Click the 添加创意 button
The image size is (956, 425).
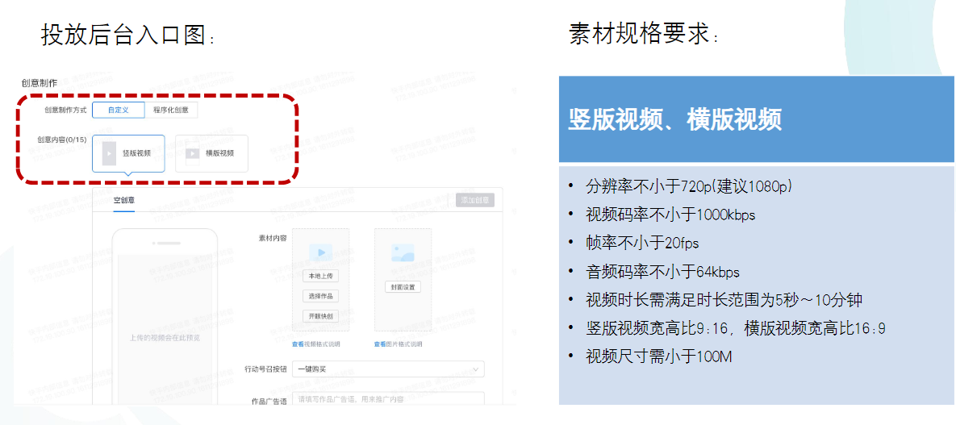[x=475, y=200]
